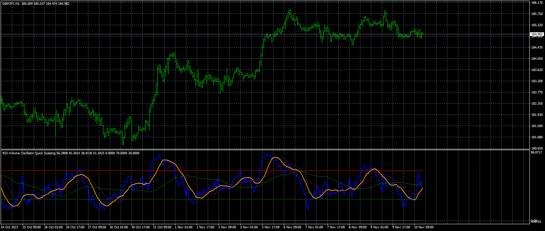Click the 7 Nov 01:00 time label
This screenshot has width=545, height=231.
pos(314,227)
